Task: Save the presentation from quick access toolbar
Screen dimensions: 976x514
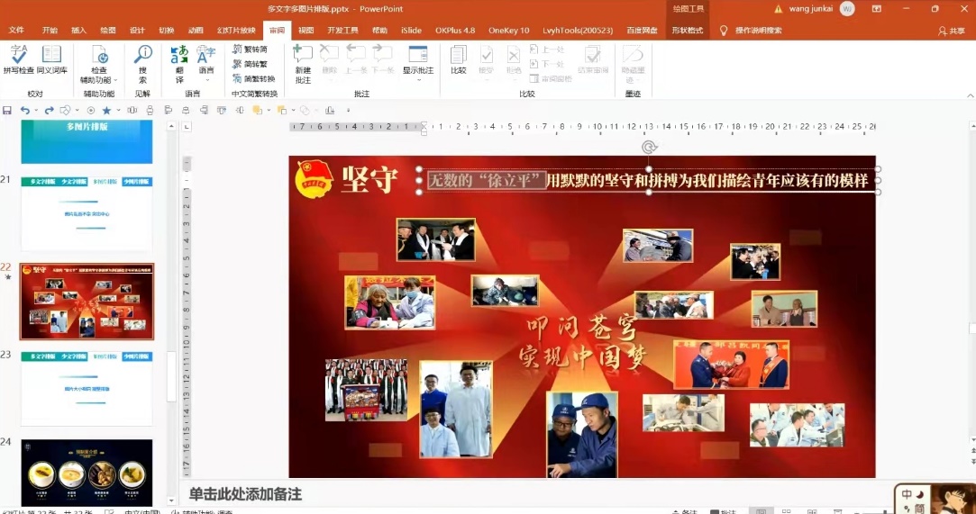Action: pos(7,110)
